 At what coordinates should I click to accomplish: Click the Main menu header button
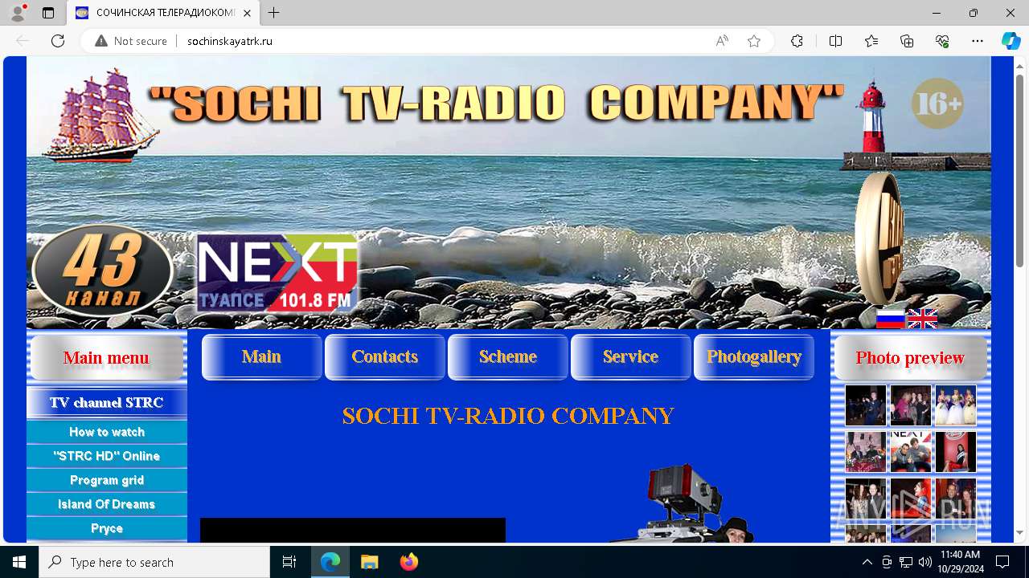107,358
